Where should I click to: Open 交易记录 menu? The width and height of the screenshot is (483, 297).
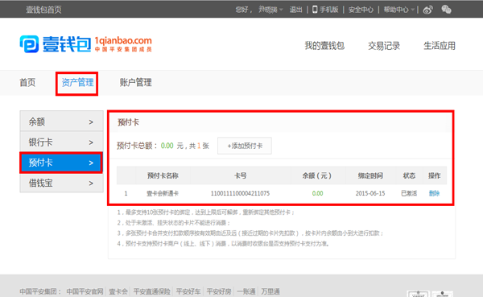(x=384, y=46)
